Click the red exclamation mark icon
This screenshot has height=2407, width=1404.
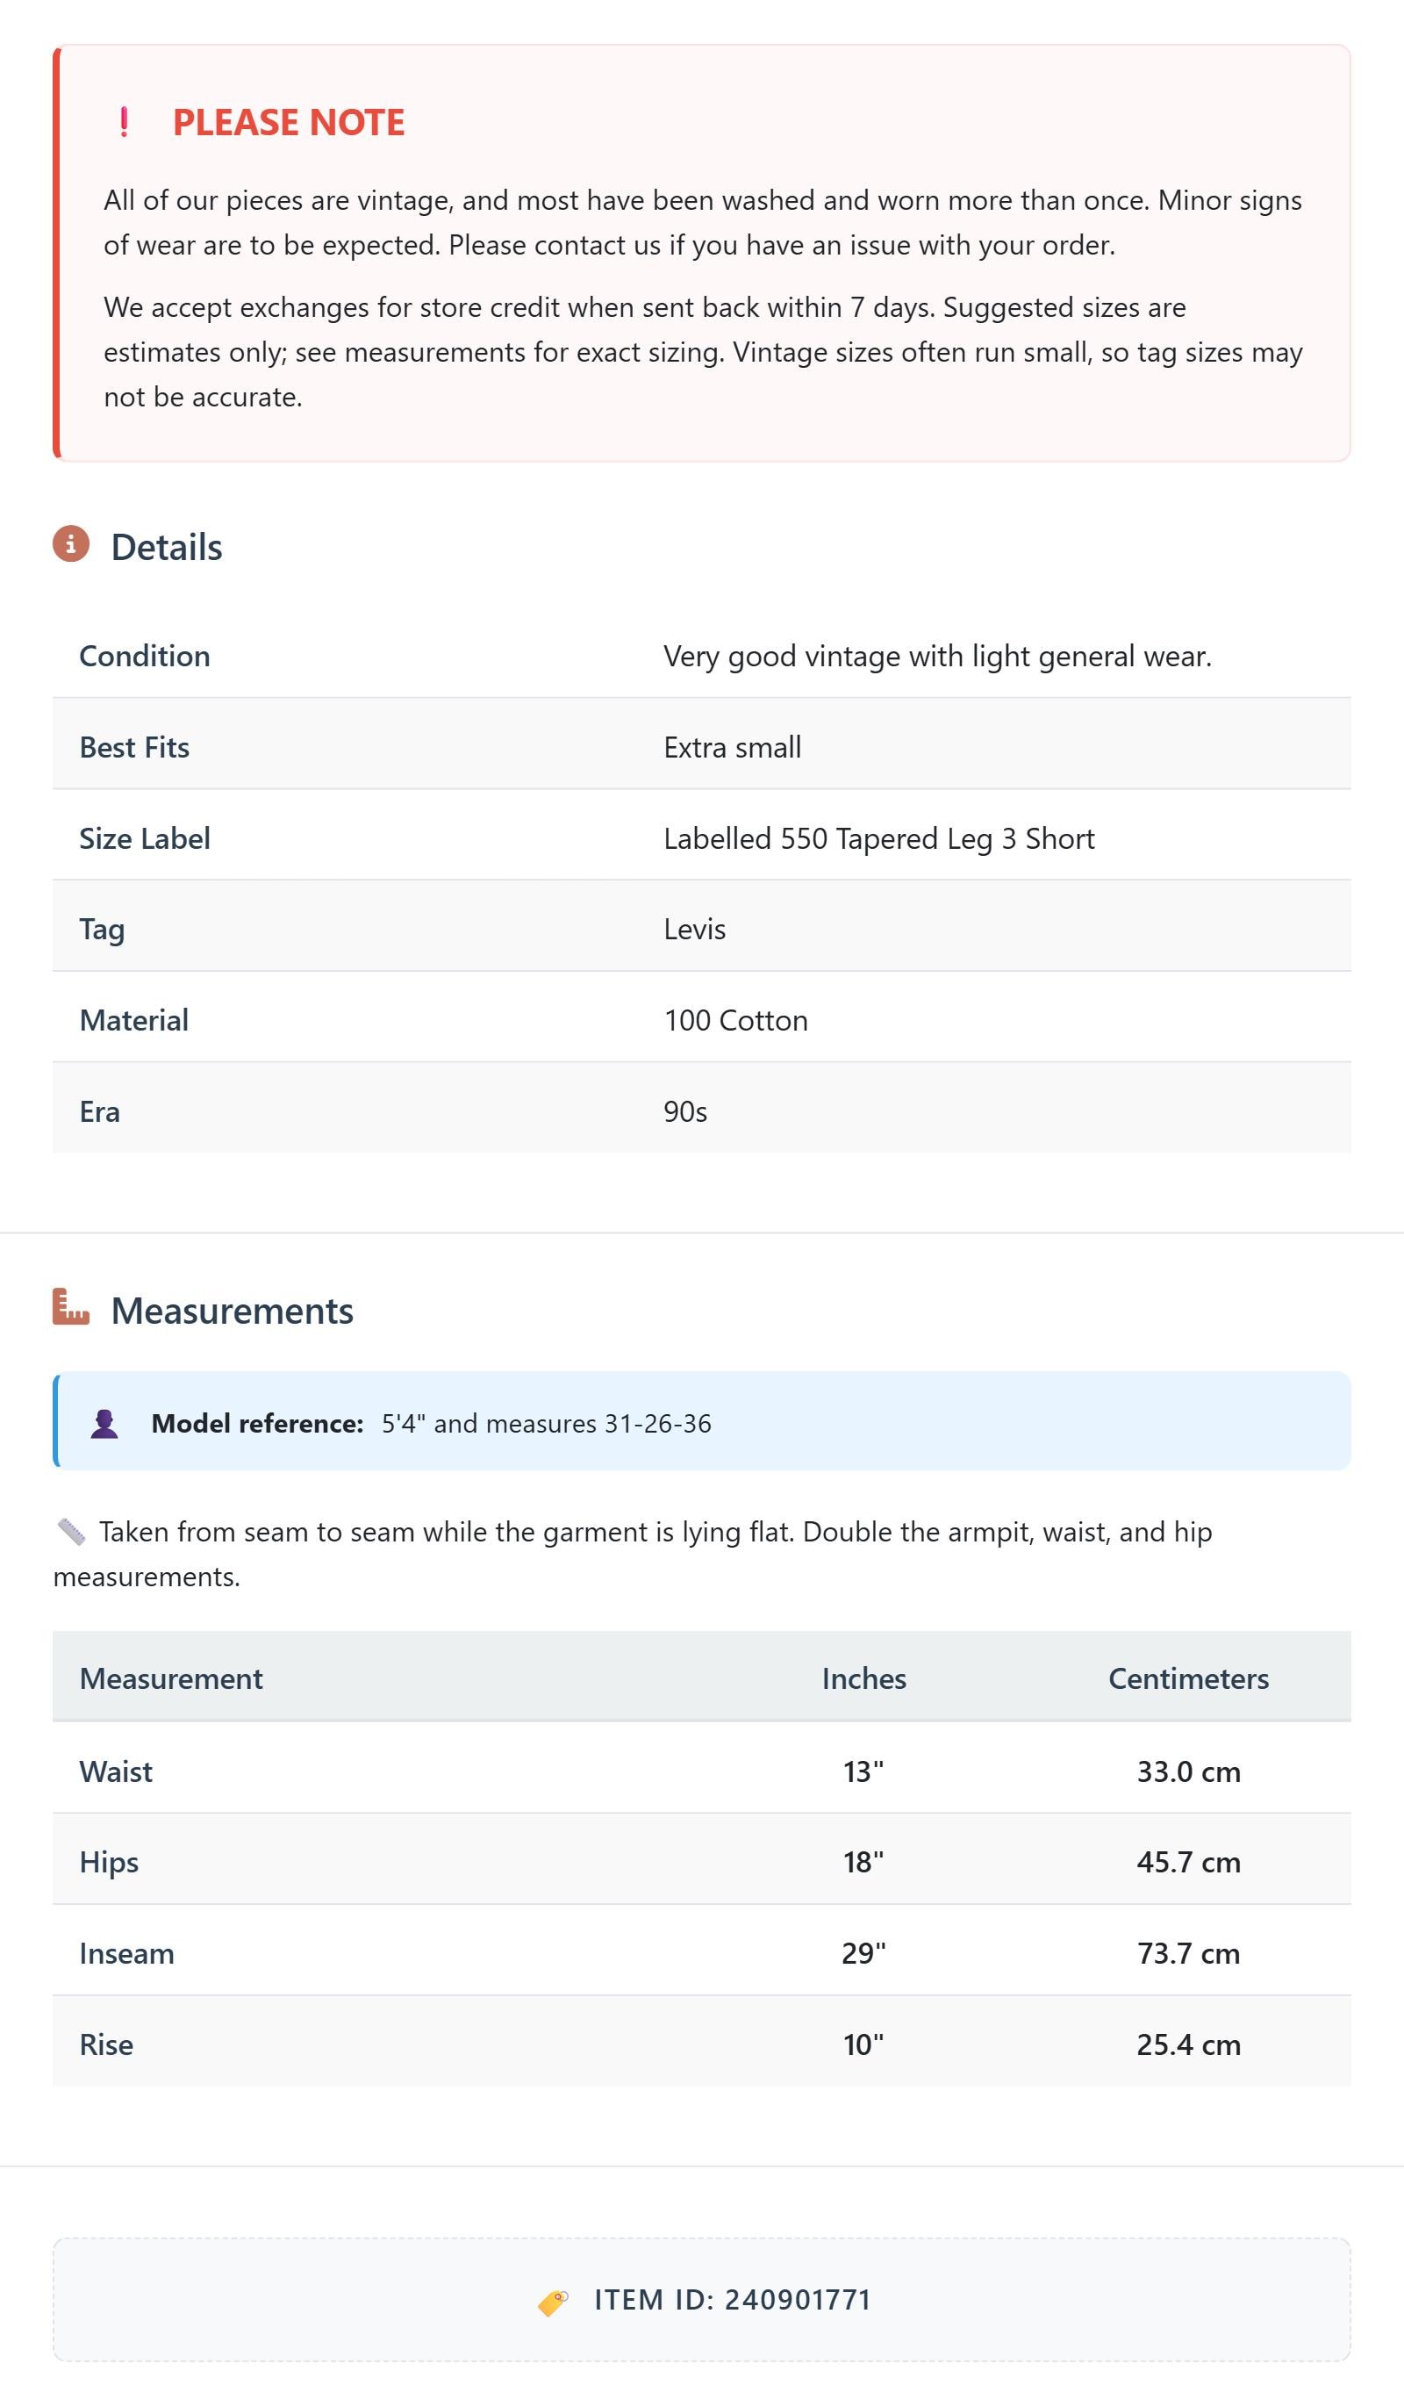click(x=124, y=122)
